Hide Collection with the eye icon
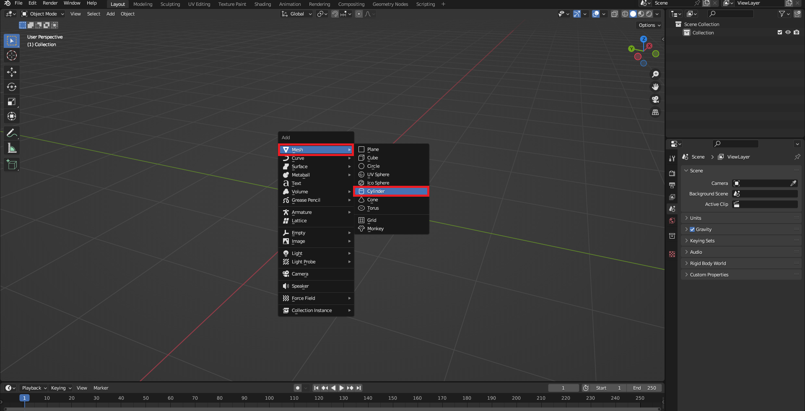The height and width of the screenshot is (411, 805). click(x=788, y=32)
